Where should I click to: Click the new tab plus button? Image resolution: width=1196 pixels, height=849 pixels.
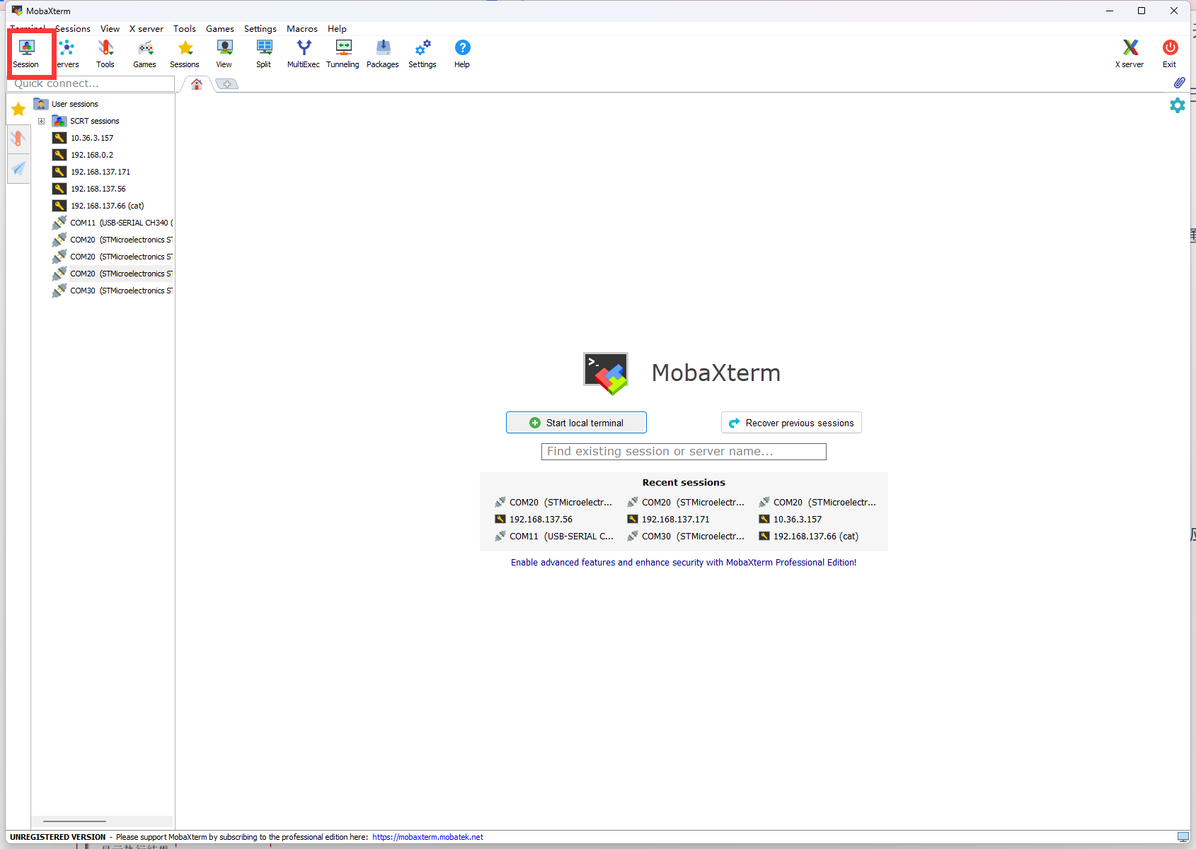click(227, 84)
